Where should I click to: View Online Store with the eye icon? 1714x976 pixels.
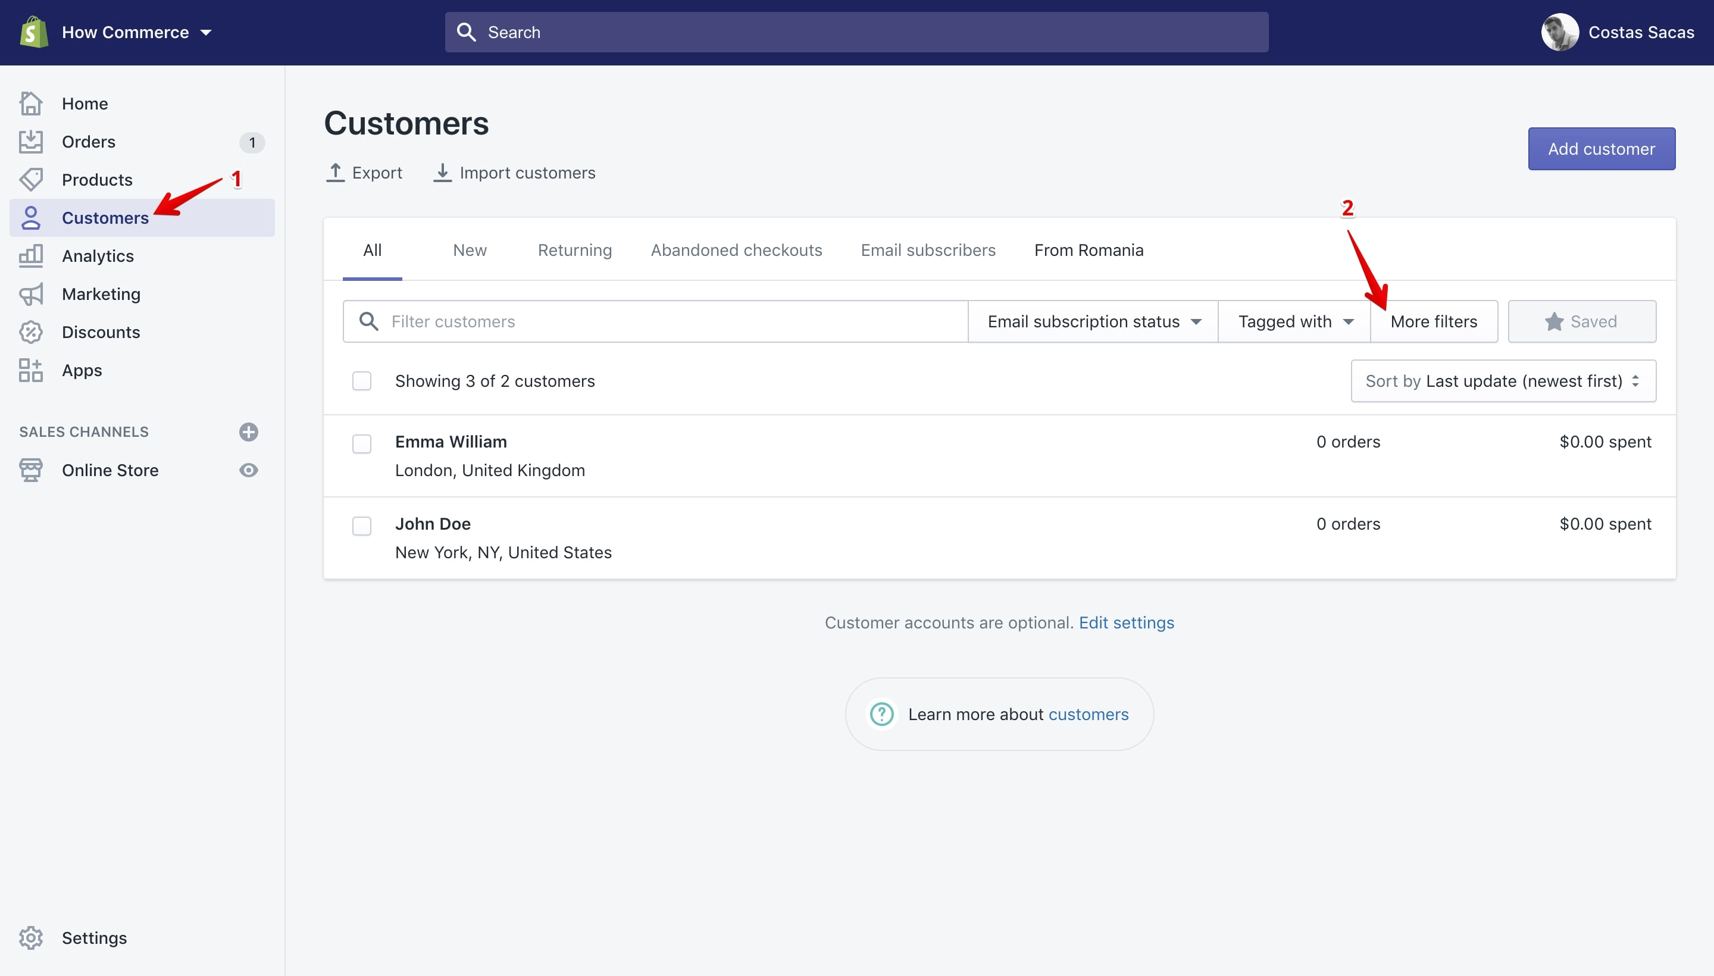click(x=249, y=471)
